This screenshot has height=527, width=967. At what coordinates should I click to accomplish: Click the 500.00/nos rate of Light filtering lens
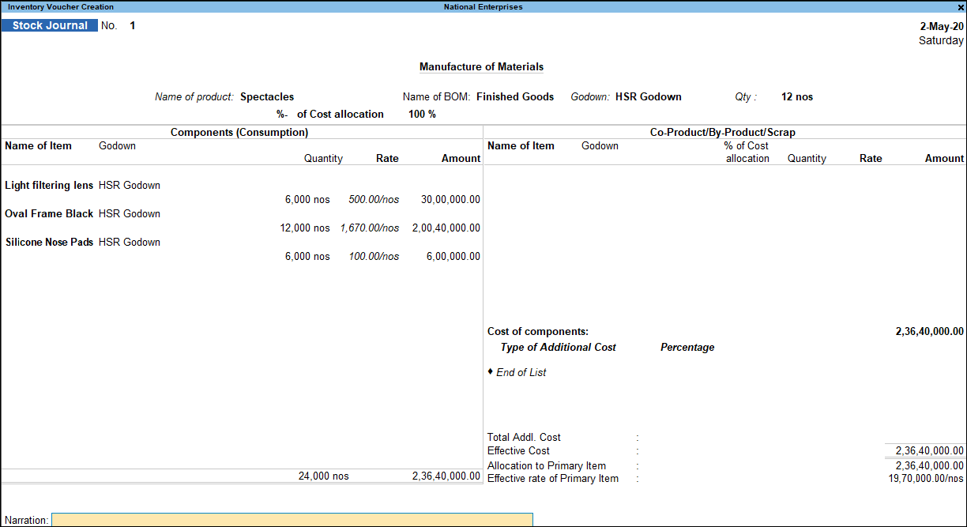point(373,199)
